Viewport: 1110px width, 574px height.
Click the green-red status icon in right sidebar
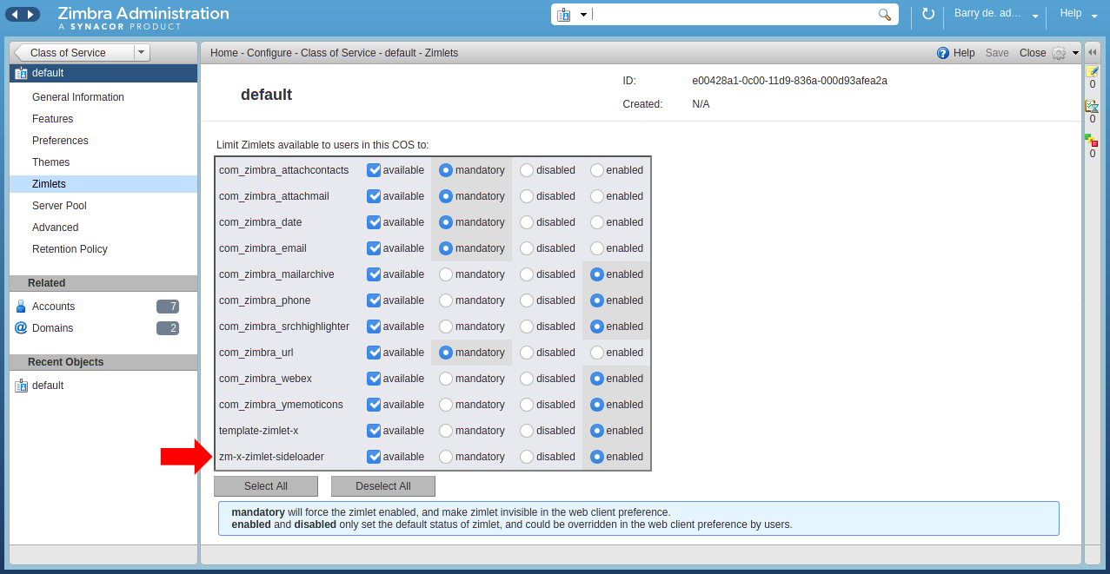1092,141
